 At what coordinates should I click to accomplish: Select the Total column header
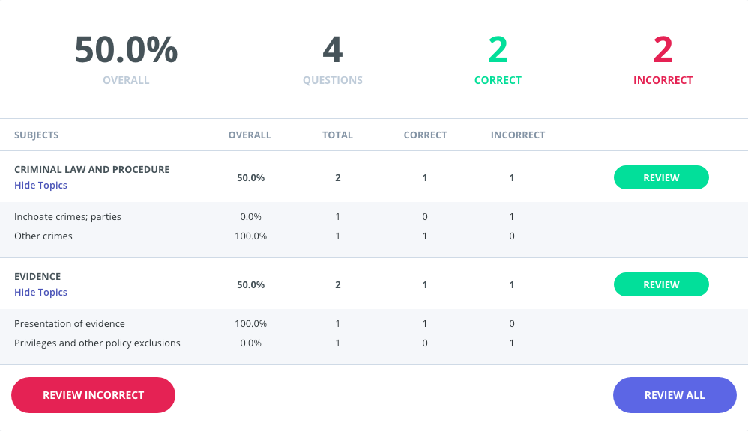pyautogui.click(x=337, y=135)
